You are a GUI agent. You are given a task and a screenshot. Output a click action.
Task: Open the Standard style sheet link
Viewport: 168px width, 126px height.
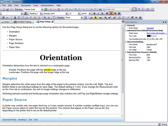coord(150,28)
